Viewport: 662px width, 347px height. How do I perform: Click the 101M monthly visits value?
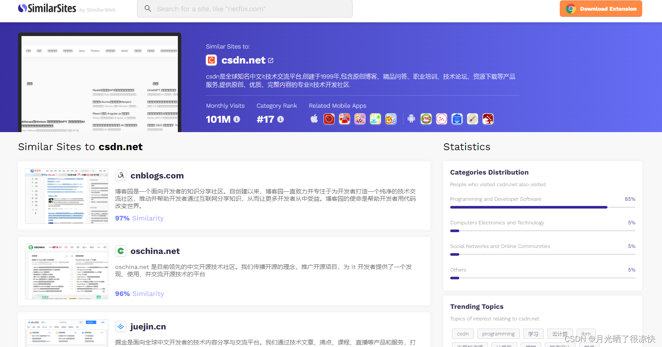pyautogui.click(x=218, y=119)
